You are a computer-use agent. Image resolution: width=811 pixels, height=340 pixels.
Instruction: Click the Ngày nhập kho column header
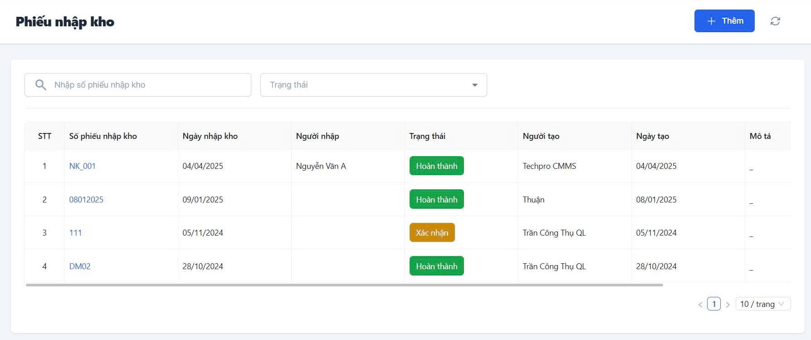pyautogui.click(x=210, y=136)
